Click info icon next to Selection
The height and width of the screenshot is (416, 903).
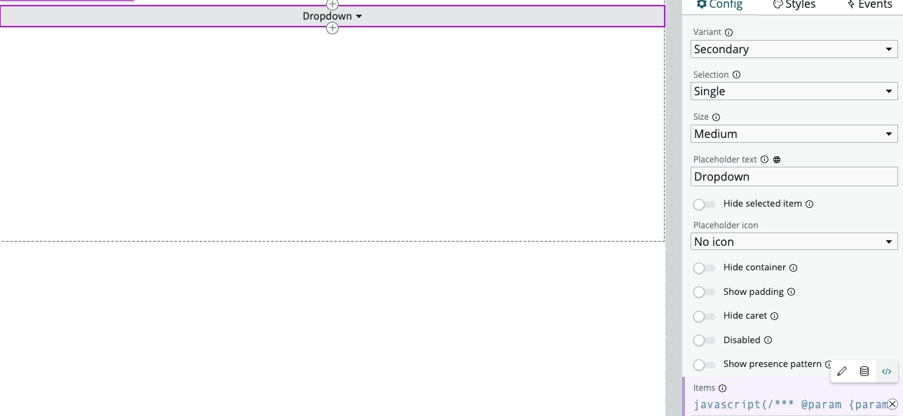[736, 75]
